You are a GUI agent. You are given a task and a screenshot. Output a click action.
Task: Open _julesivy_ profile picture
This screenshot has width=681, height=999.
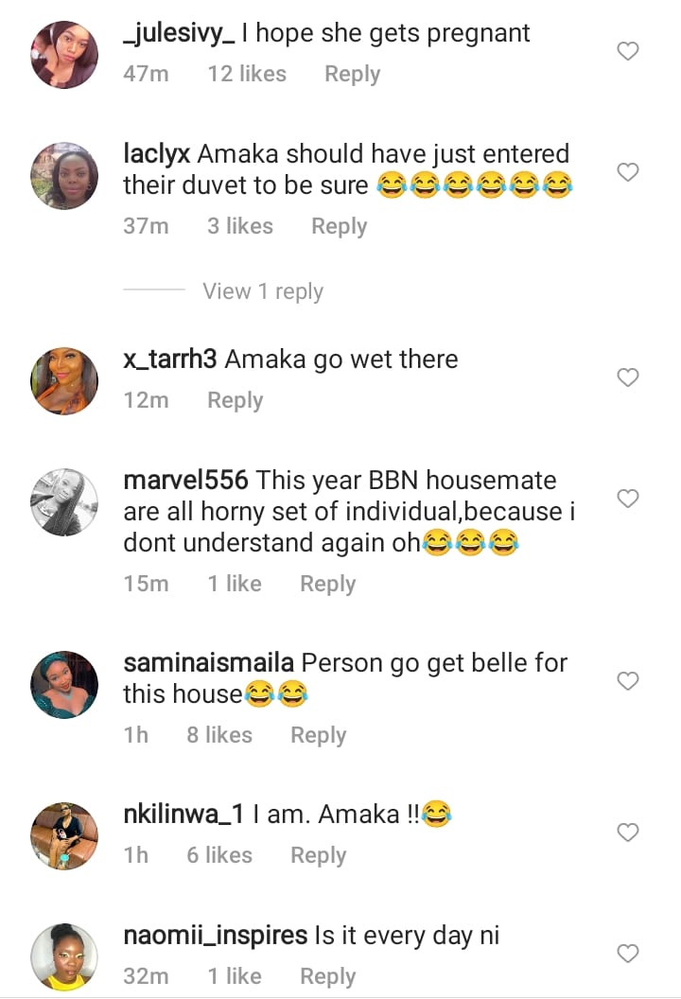point(64,54)
